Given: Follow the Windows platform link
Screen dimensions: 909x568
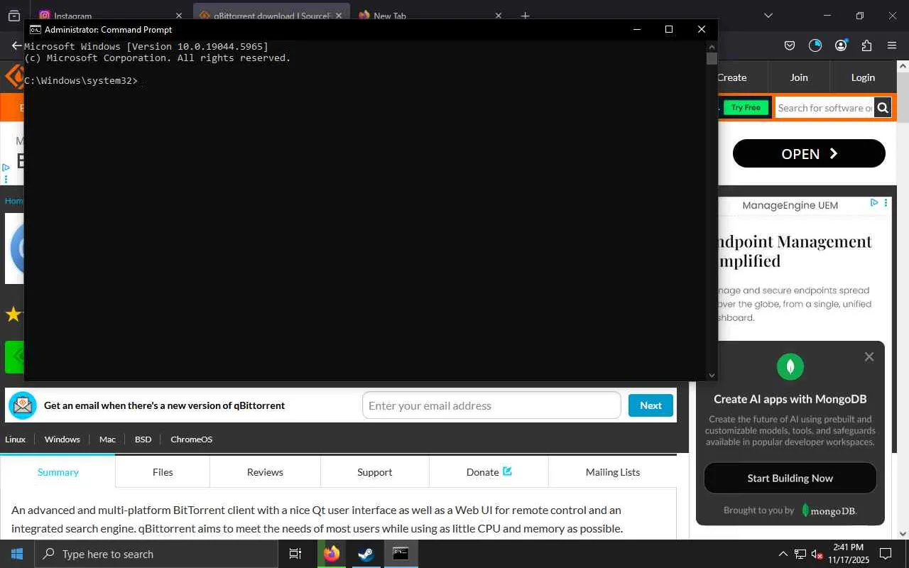Looking at the screenshot, I should coord(62,439).
